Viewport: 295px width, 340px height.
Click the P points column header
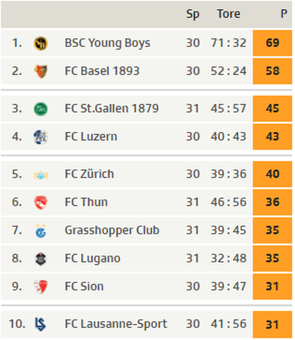pos(284,14)
